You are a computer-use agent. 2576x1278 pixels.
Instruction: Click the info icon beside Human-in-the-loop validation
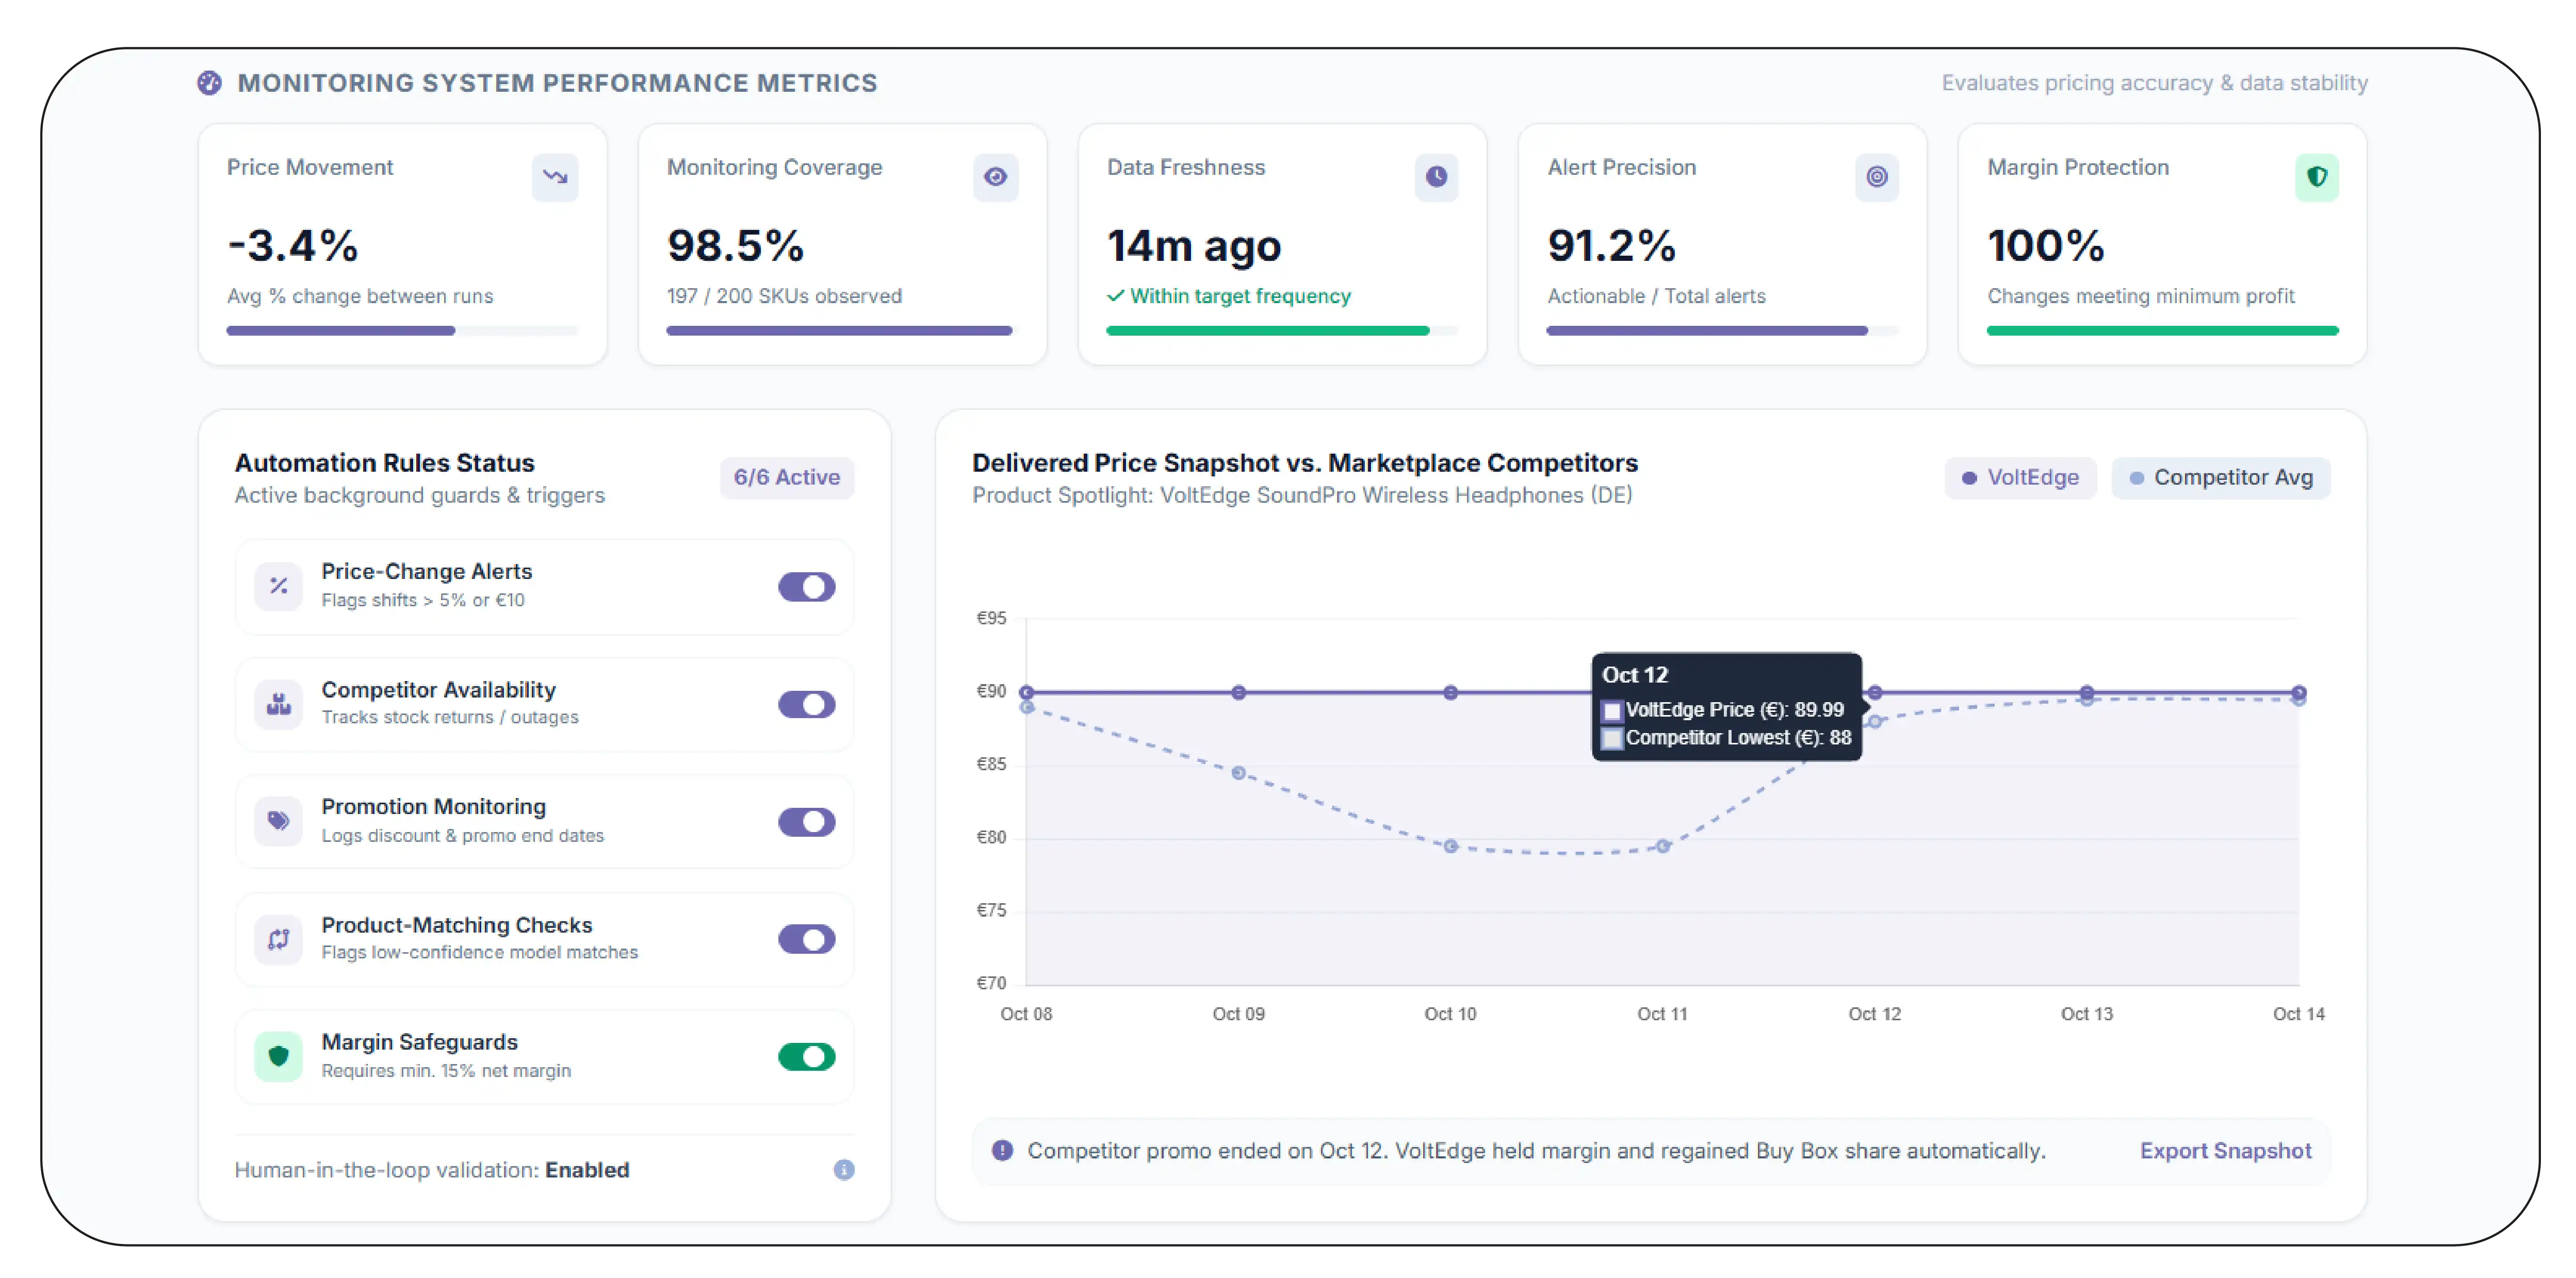pos(844,1169)
